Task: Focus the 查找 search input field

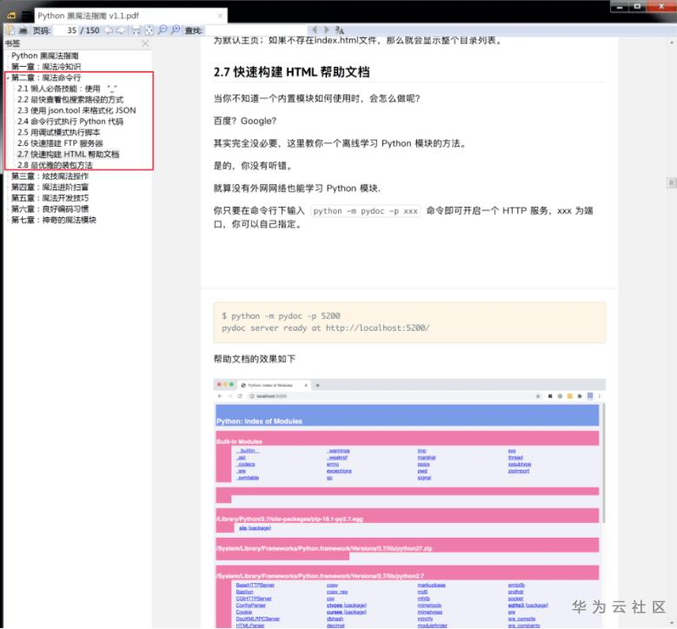Action: (256, 30)
